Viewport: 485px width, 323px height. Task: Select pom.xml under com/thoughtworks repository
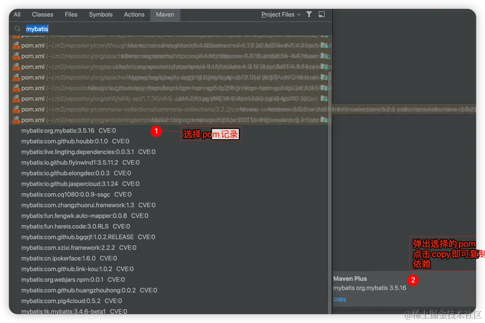170,46
